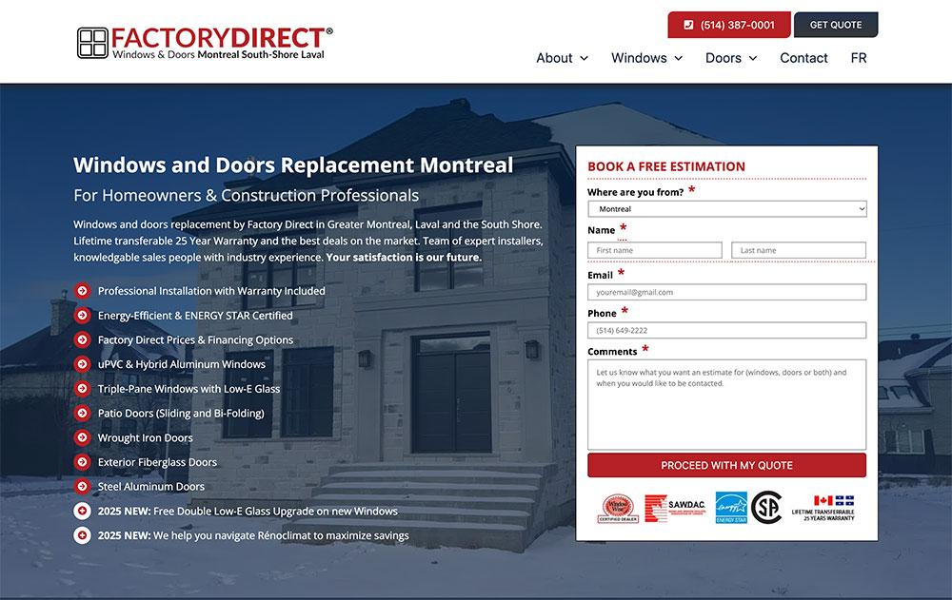The image size is (952, 600).
Task: Open the Windows menu item
Action: (x=639, y=58)
